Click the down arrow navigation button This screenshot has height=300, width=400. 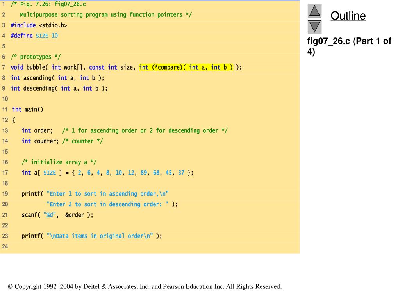point(314,27)
